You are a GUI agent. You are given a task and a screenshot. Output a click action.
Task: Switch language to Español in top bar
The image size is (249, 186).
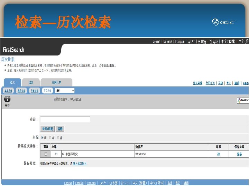[x=168, y=41]
